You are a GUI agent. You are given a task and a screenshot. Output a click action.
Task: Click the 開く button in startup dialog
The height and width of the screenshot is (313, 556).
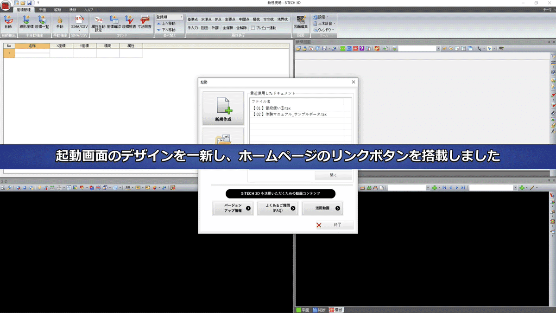pos(334,176)
